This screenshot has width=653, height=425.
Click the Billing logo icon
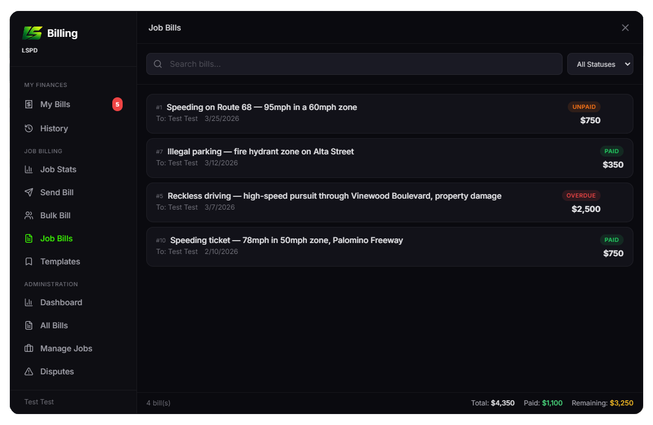point(32,33)
